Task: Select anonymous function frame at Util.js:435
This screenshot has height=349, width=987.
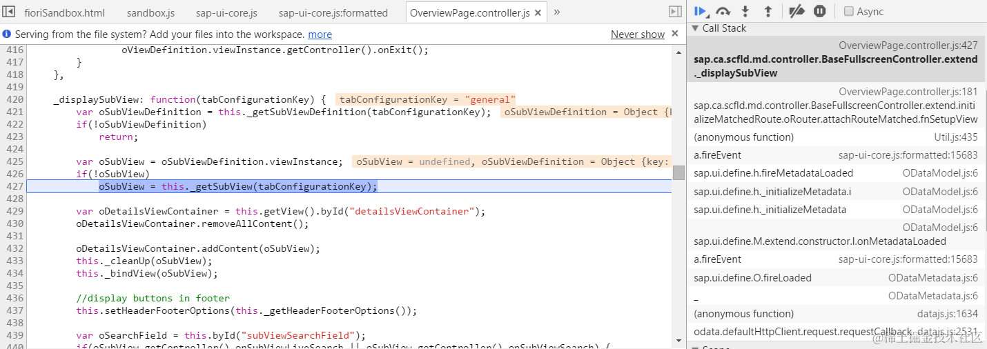Action: 836,137
